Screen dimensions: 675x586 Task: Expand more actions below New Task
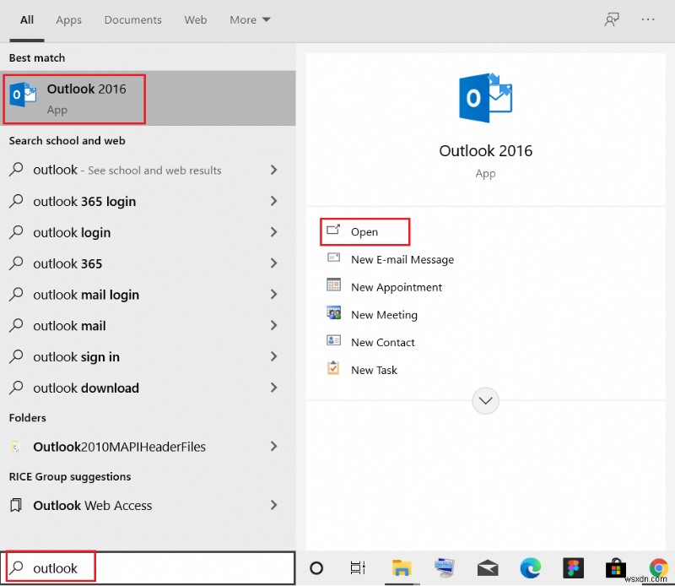coord(485,400)
